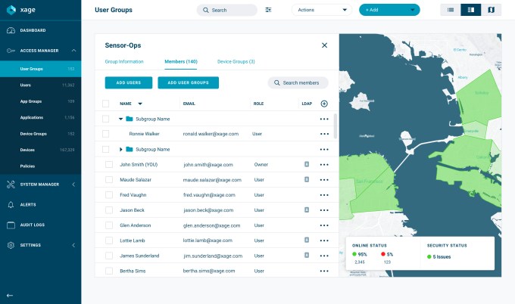Viewport: 515px width, 304px height.
Task: Click LDAP icon for Jason Beck
Action: 307,209
